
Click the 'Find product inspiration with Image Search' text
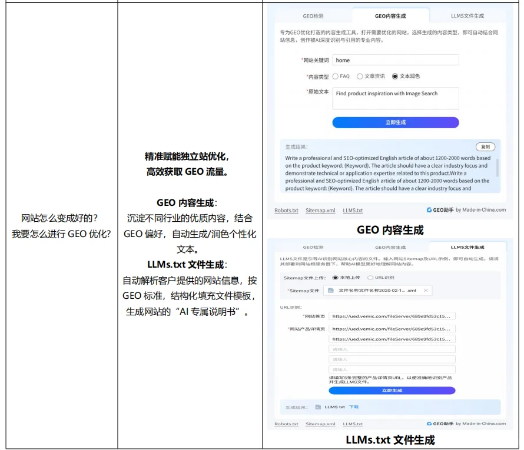(x=387, y=94)
